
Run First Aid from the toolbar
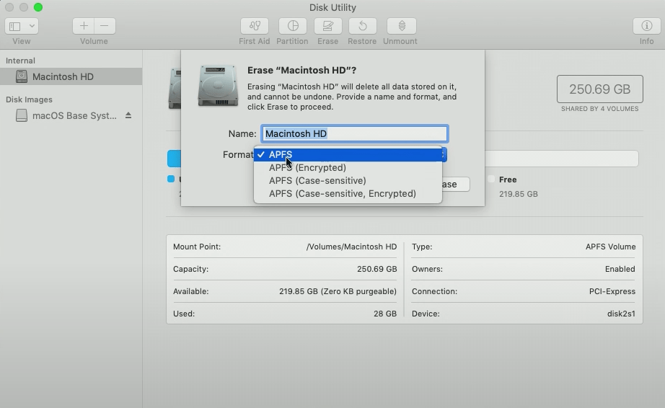coord(255,26)
